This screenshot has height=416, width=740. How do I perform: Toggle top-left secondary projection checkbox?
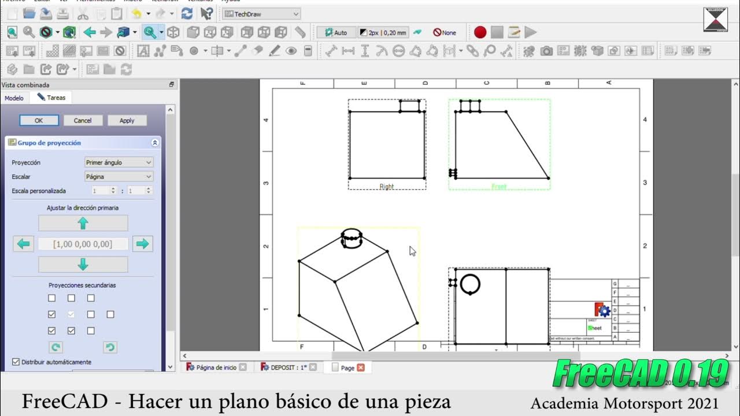52,298
